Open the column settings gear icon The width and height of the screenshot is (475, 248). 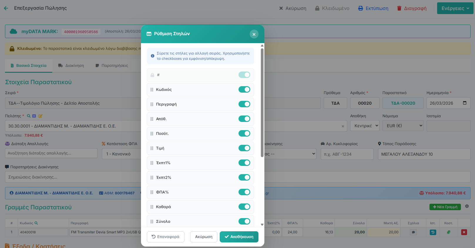click(x=467, y=206)
